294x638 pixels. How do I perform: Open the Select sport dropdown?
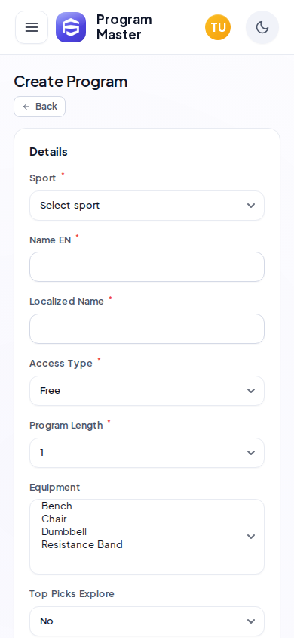pos(147,206)
